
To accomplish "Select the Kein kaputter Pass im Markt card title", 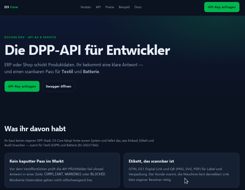I will click(37, 161).
